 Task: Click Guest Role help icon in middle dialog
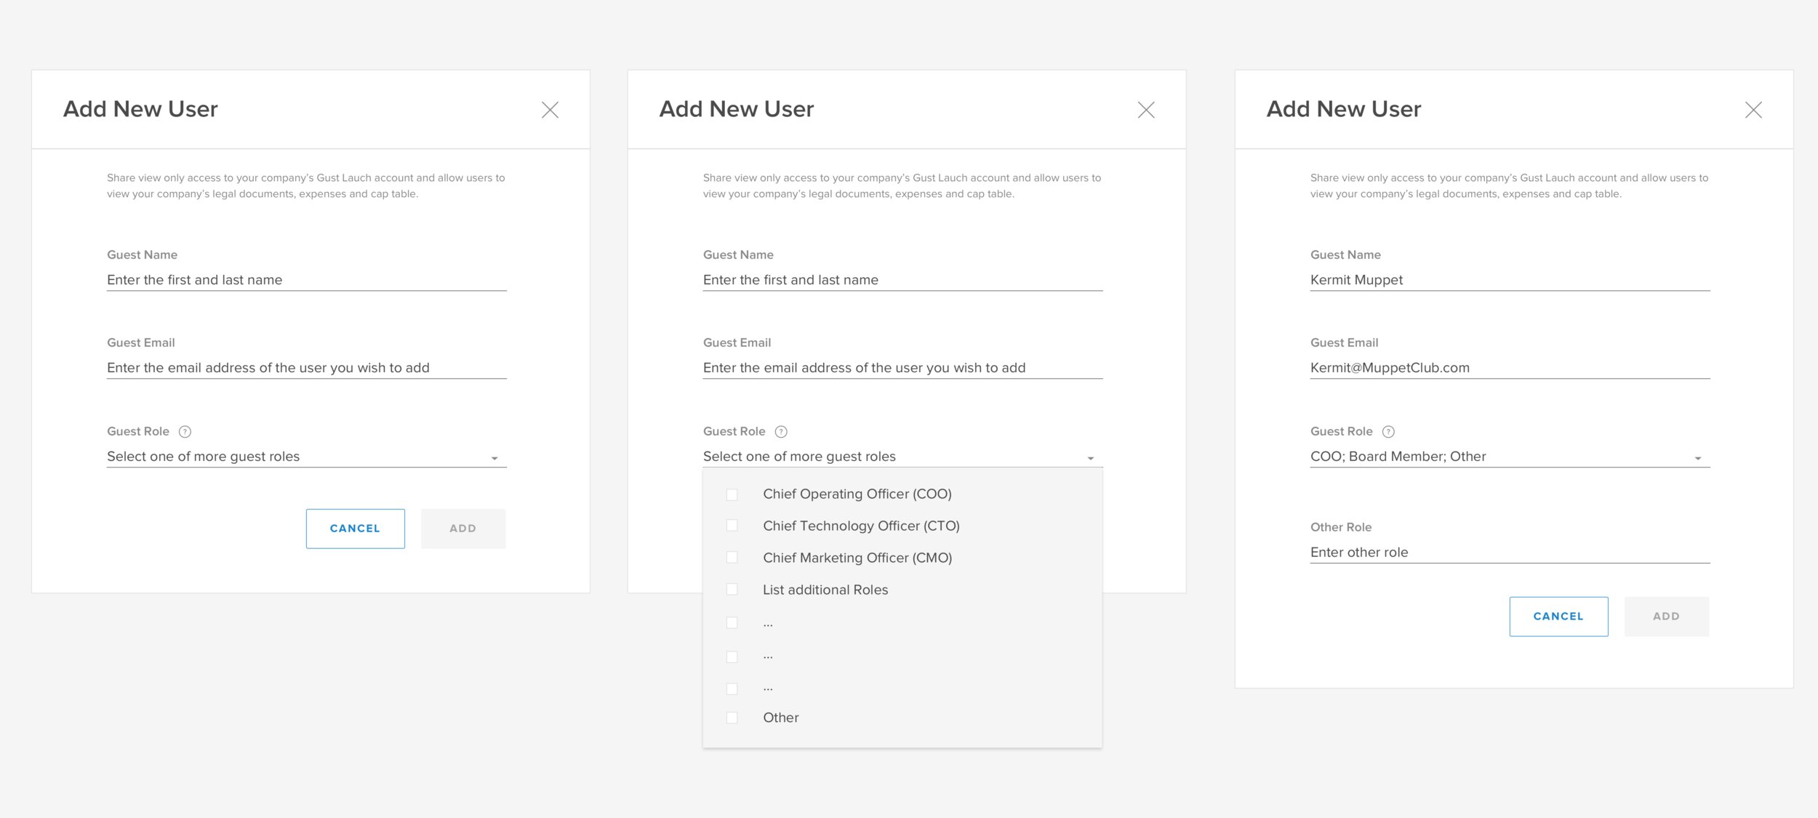(x=781, y=432)
